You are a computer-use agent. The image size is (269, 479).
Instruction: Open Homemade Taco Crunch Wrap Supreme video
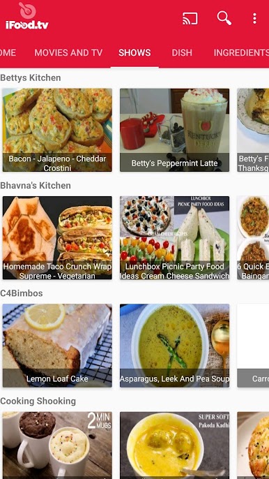(x=57, y=237)
